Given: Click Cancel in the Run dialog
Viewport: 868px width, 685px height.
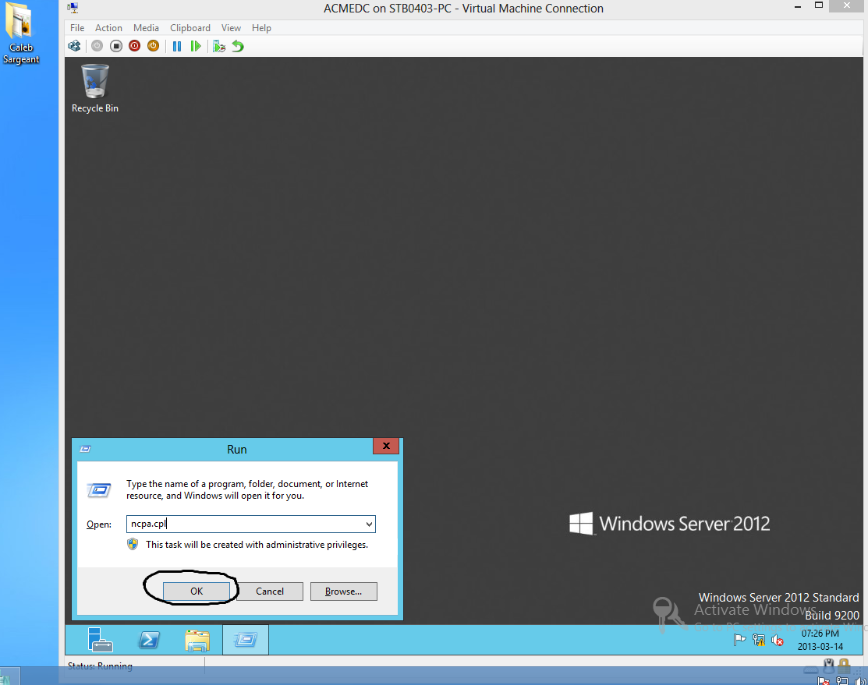Looking at the screenshot, I should coord(270,591).
